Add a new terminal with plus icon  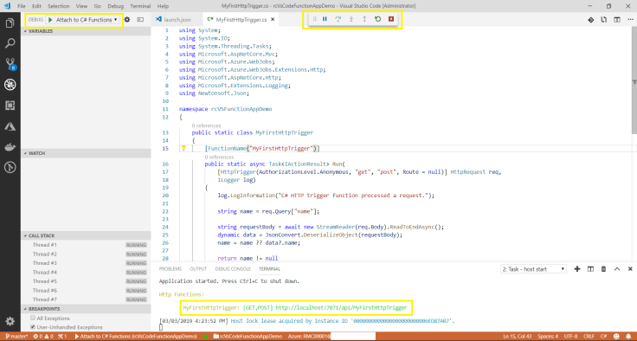577,269
